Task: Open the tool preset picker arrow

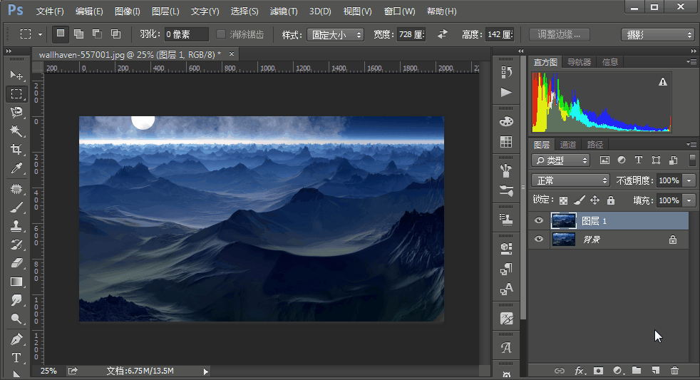Action: coord(40,34)
